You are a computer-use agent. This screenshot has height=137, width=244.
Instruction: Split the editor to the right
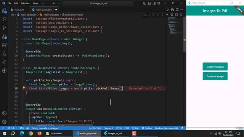[x=177, y=10]
